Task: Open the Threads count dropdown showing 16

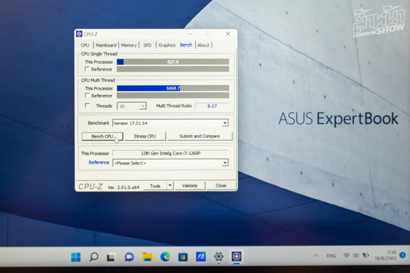Action: click(x=132, y=106)
